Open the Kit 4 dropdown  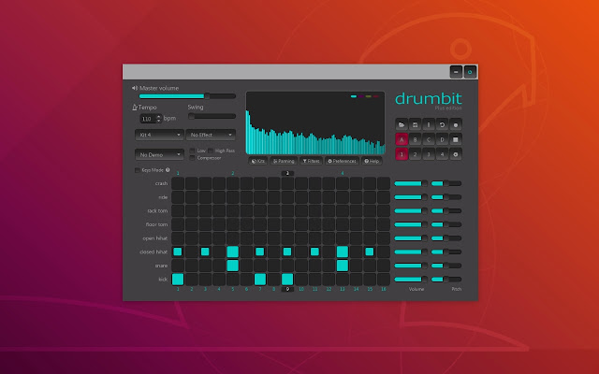pyautogui.click(x=159, y=135)
